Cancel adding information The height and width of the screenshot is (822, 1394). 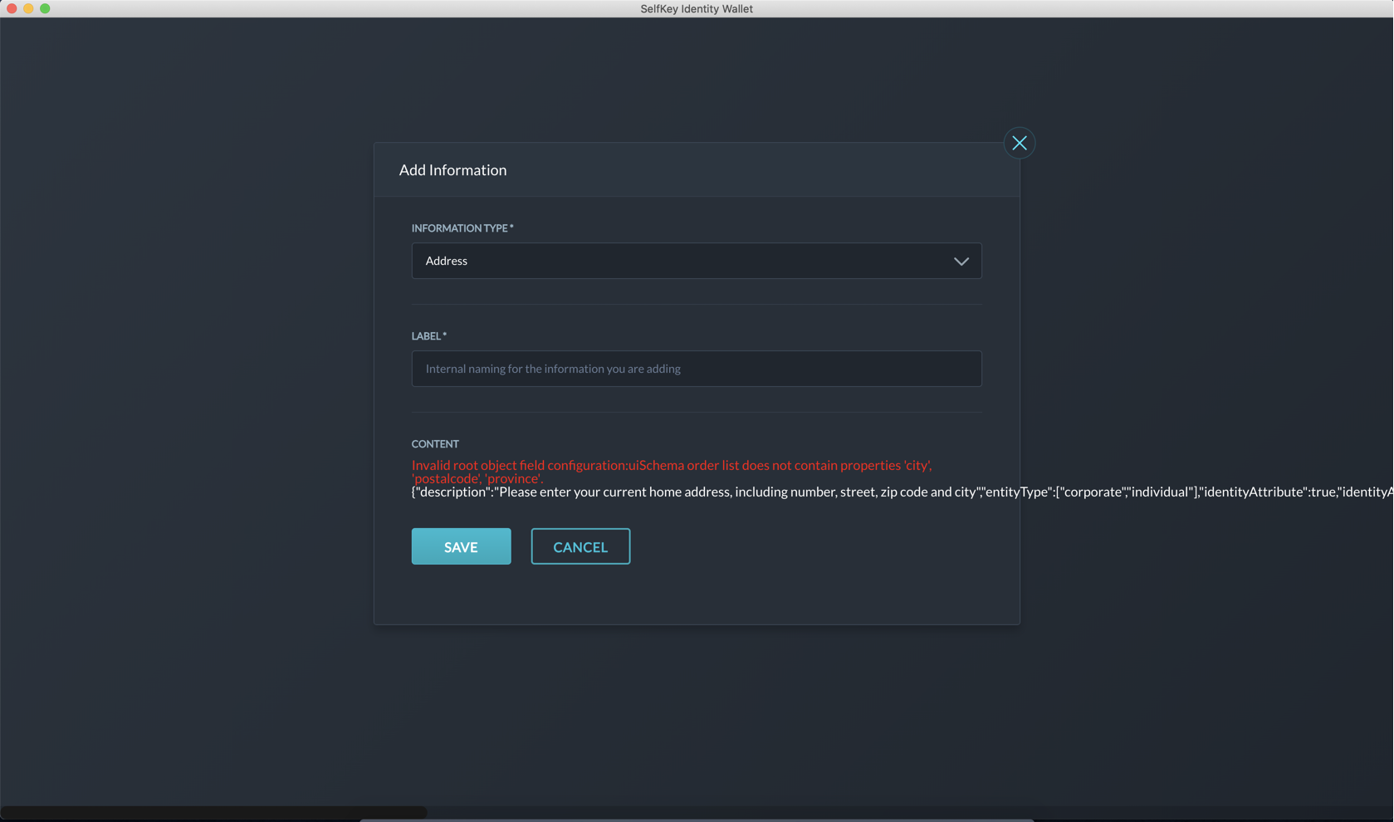click(x=581, y=546)
